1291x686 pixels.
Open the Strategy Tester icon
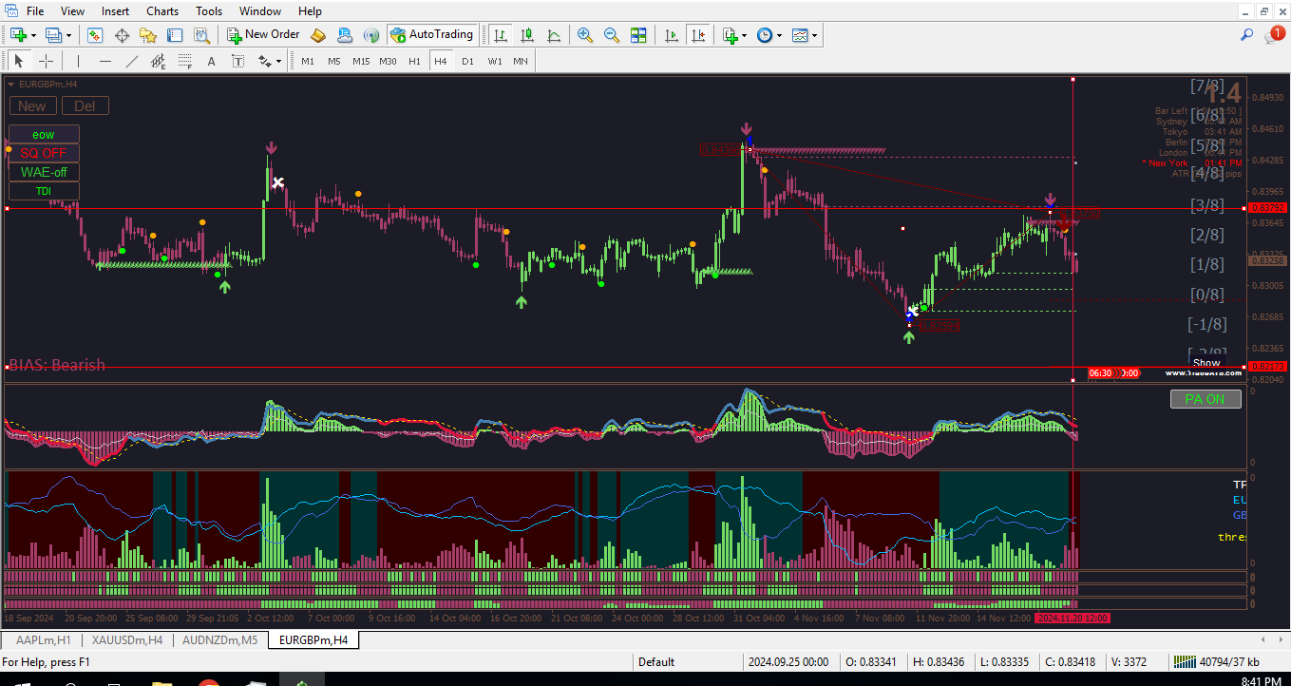tap(201, 35)
